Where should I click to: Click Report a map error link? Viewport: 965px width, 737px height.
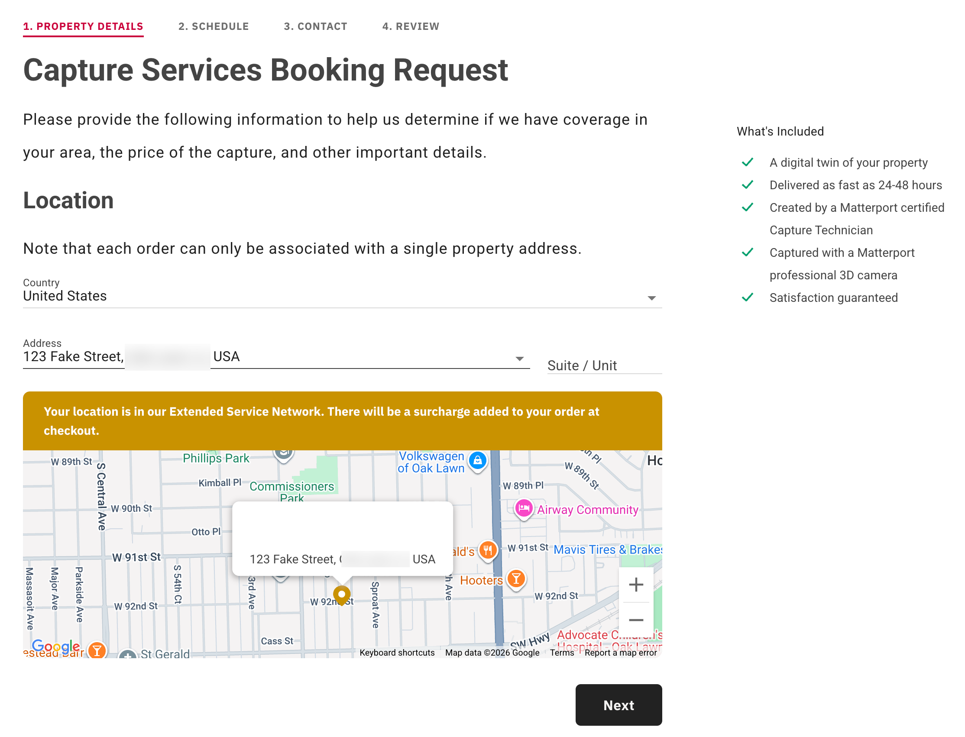coord(620,652)
